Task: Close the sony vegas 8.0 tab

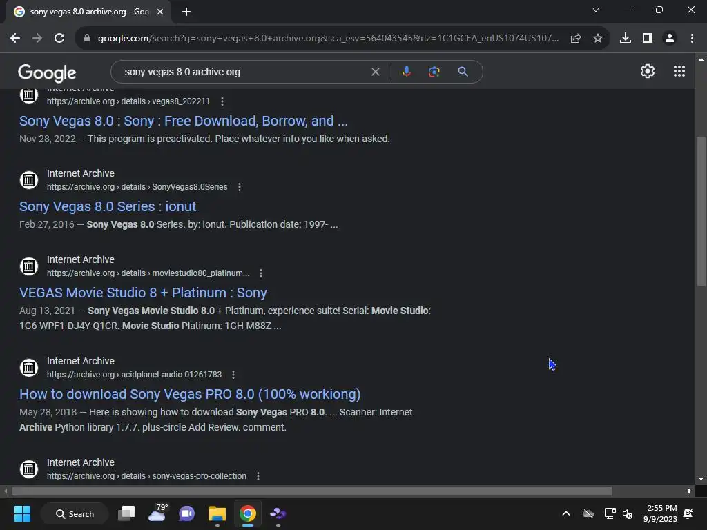Action: 160,12
